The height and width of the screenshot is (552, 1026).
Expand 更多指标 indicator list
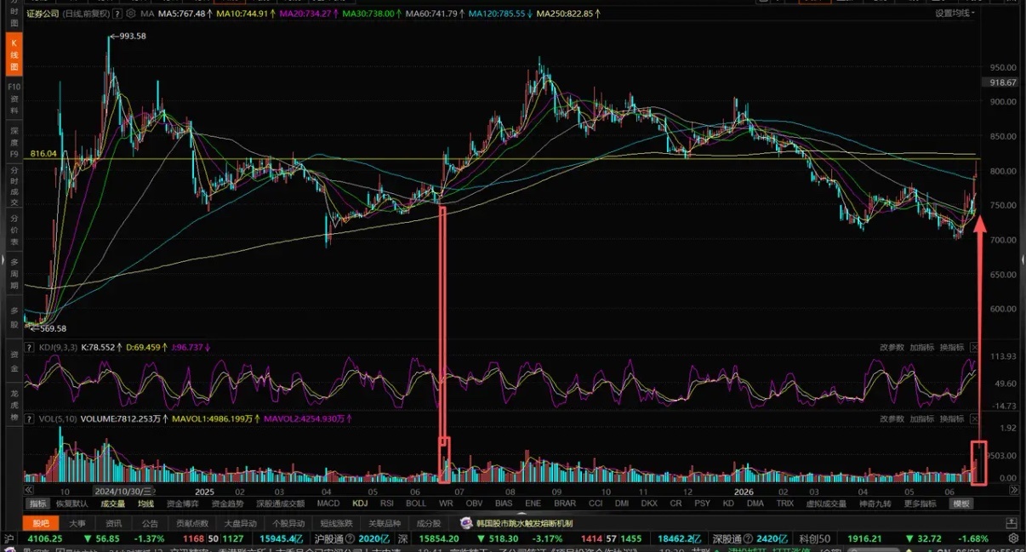[920, 504]
